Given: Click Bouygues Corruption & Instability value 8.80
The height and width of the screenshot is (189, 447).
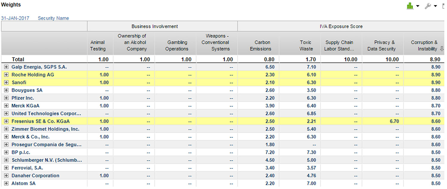Looking at the screenshot, I should tap(435, 90).
